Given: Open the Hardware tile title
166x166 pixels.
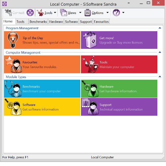Looking at the screenshot, I should pyautogui.click(x=107, y=87).
